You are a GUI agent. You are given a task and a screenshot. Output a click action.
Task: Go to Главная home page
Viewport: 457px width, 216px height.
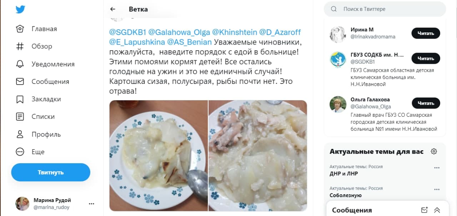[36, 29]
